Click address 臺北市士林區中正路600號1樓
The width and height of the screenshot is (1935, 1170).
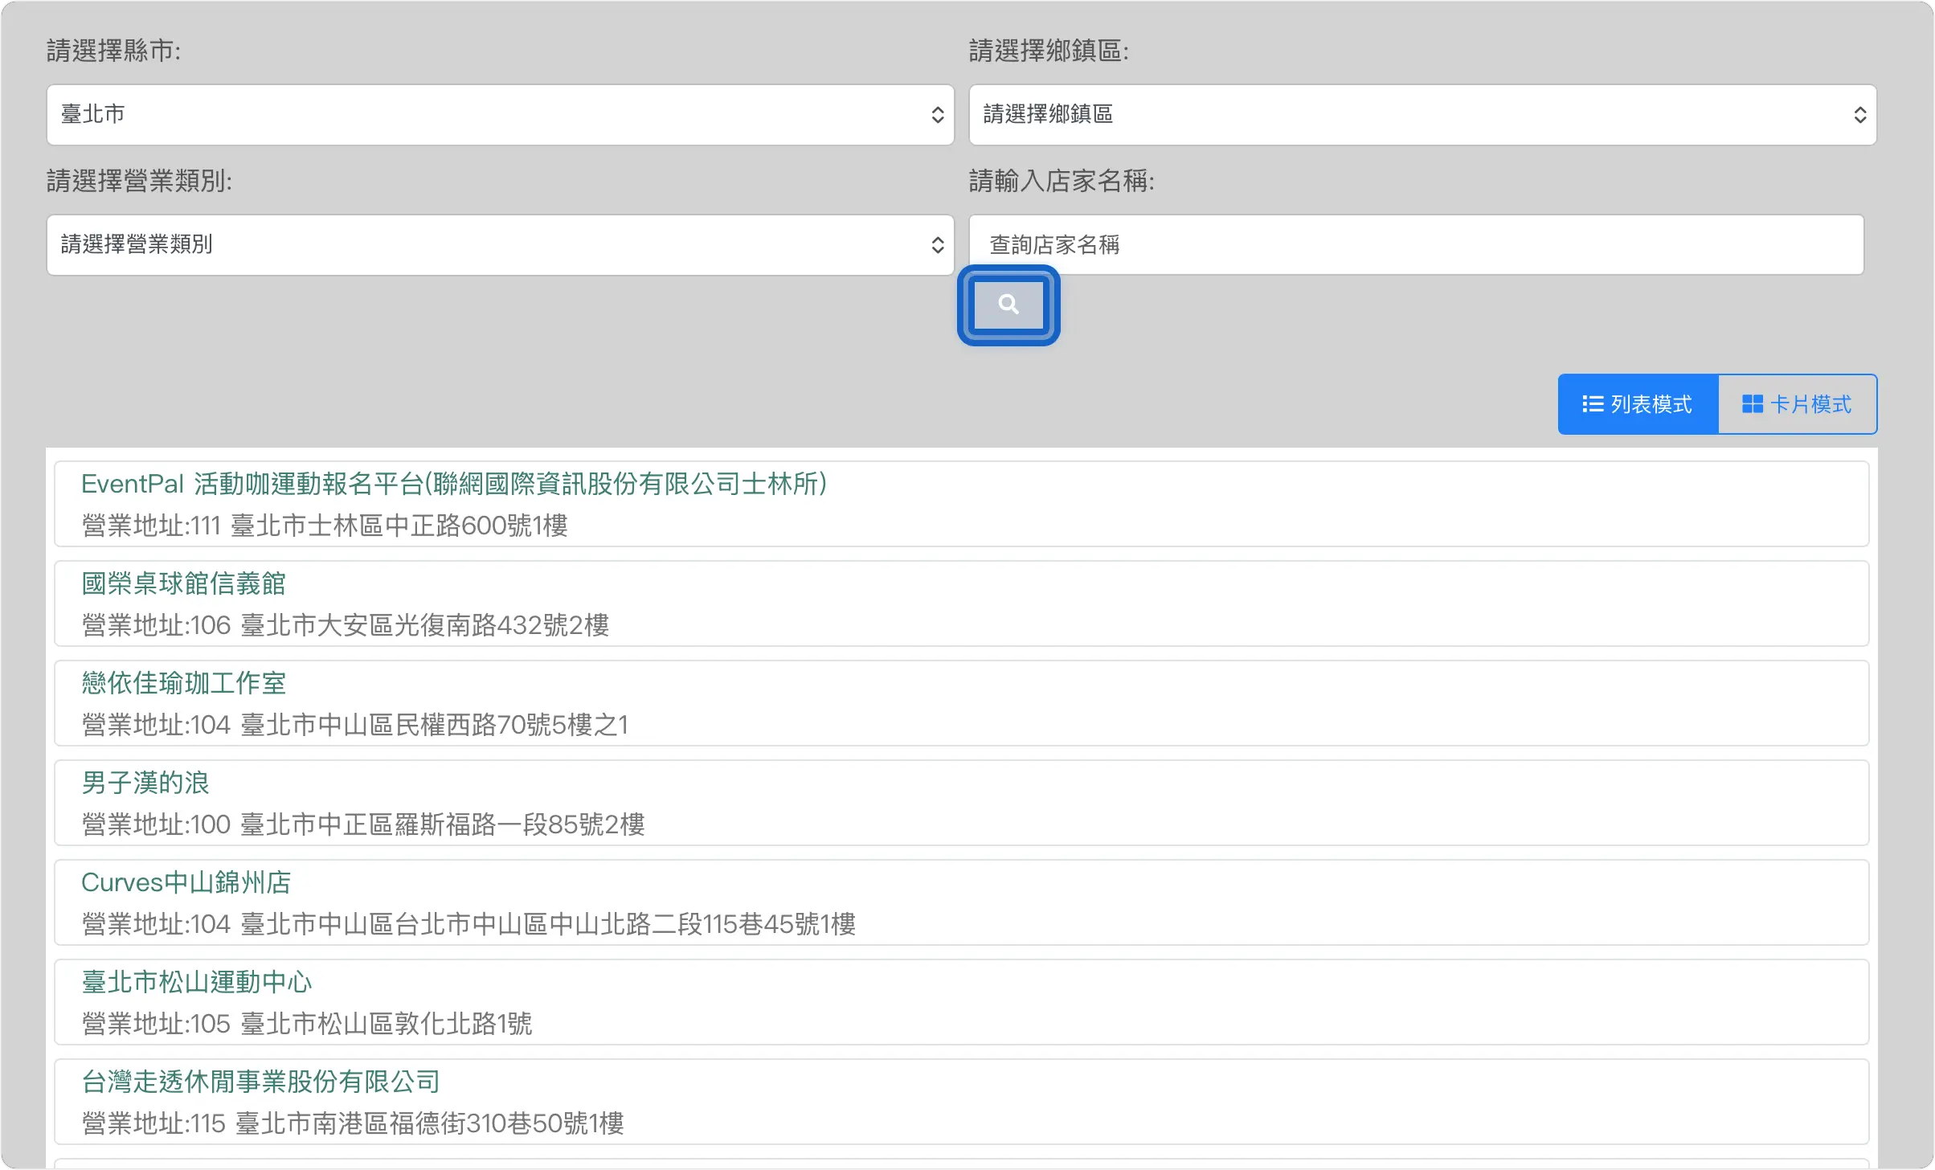pos(399,526)
